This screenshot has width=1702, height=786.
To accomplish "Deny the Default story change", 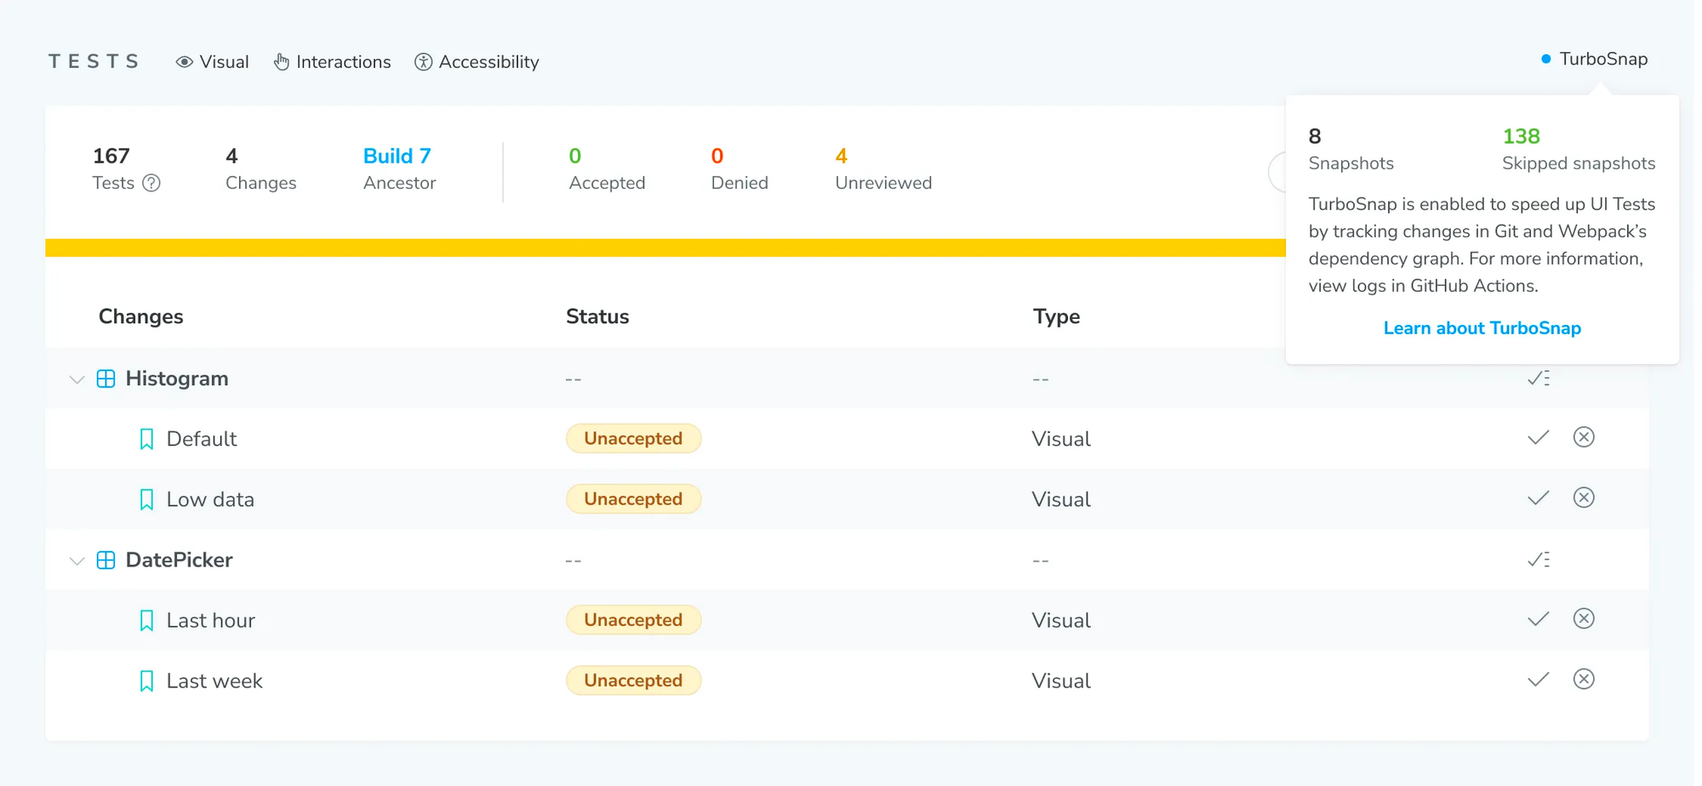I will [x=1584, y=437].
